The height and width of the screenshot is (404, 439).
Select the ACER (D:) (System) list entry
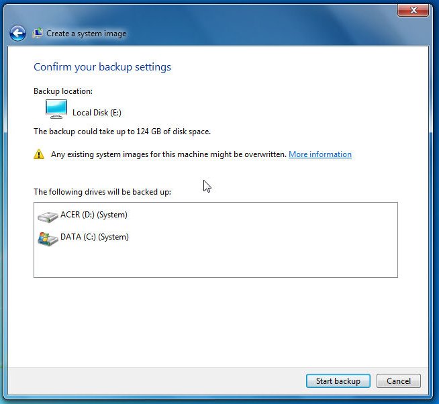pyautogui.click(x=93, y=215)
